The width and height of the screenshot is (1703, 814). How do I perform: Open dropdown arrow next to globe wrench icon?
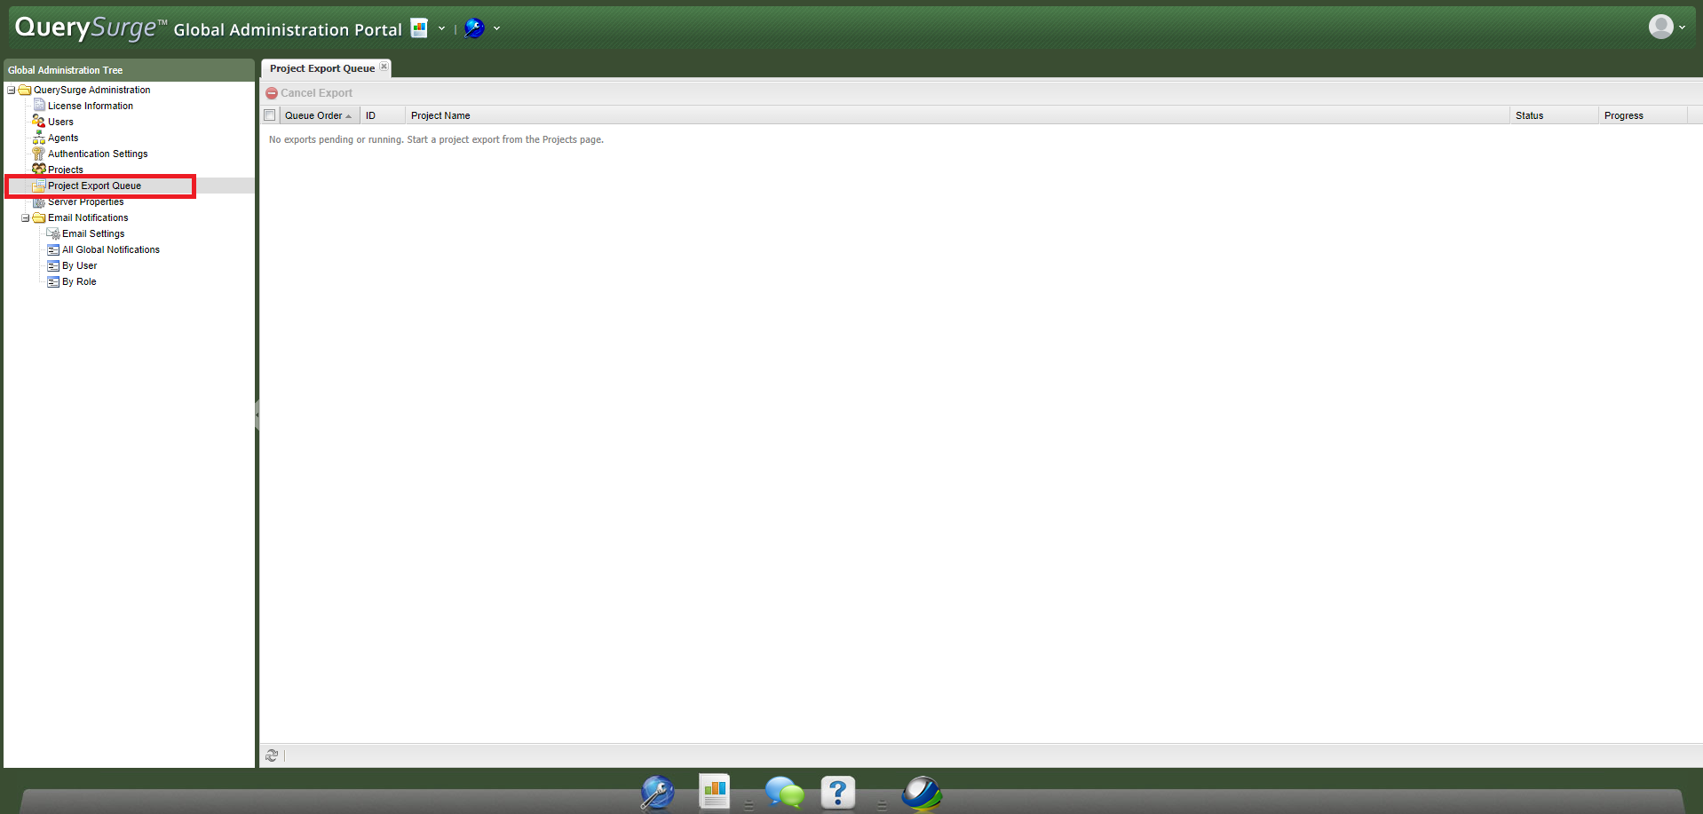(496, 28)
